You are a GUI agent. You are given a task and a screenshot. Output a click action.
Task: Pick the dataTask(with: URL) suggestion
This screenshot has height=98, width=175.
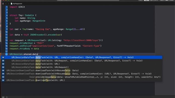point(81,64)
